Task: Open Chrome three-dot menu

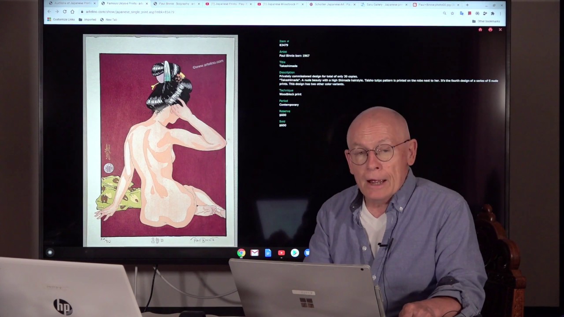Action: point(500,13)
